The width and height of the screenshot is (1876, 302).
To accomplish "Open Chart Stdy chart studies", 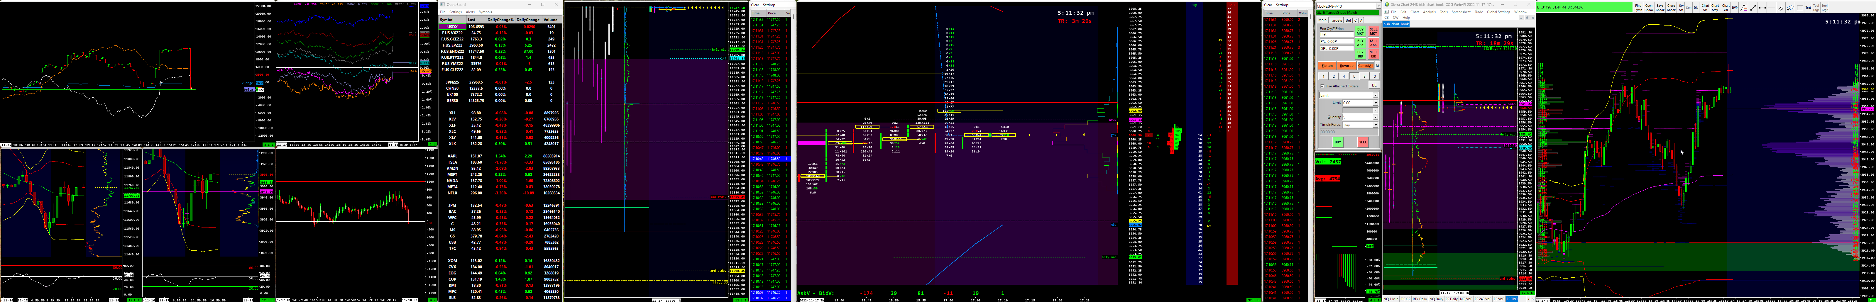I will [x=1715, y=8].
